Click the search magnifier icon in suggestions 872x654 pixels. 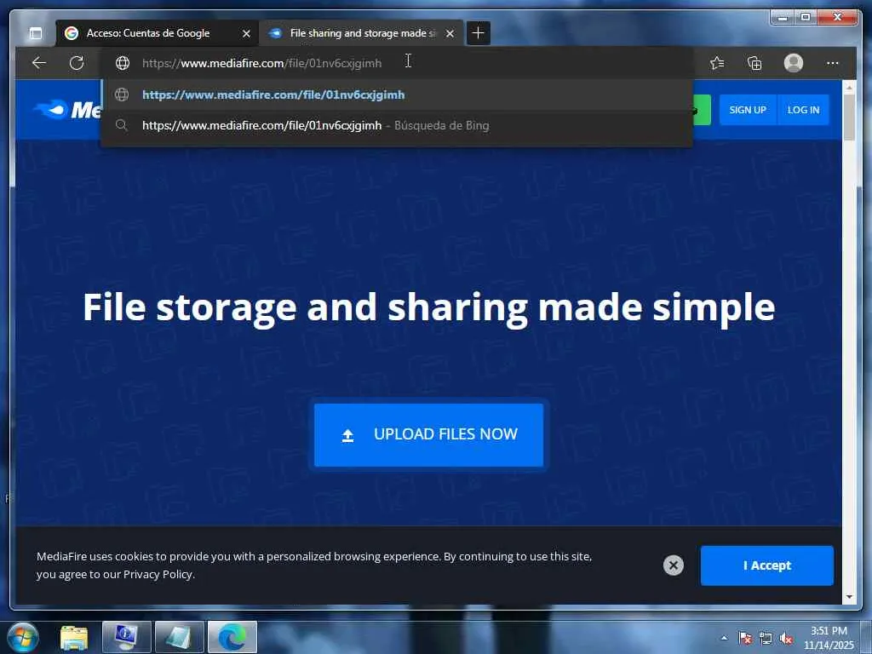pyautogui.click(x=121, y=125)
